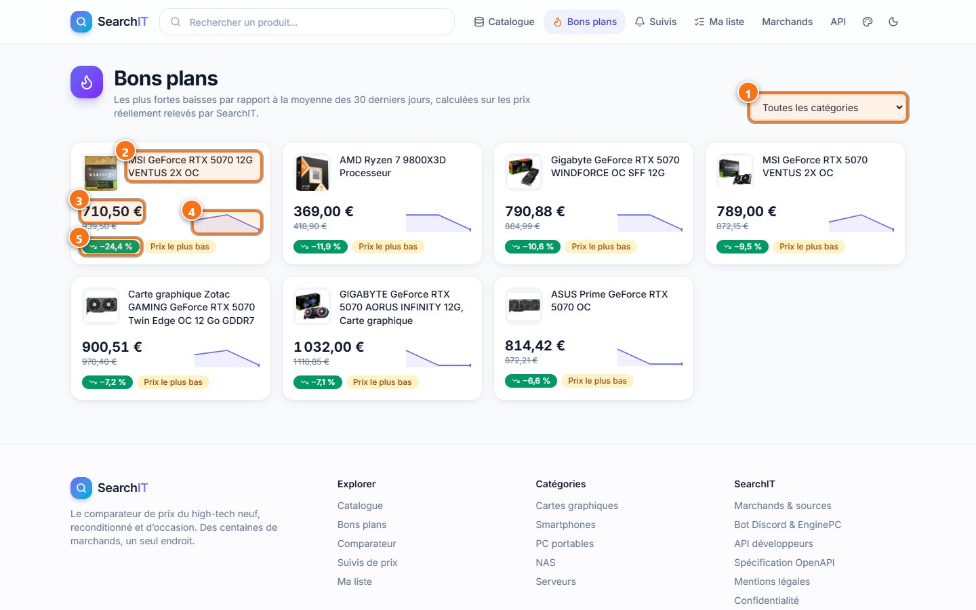Open Spécification OpenAPI footer link
The image size is (976, 610).
(784, 563)
